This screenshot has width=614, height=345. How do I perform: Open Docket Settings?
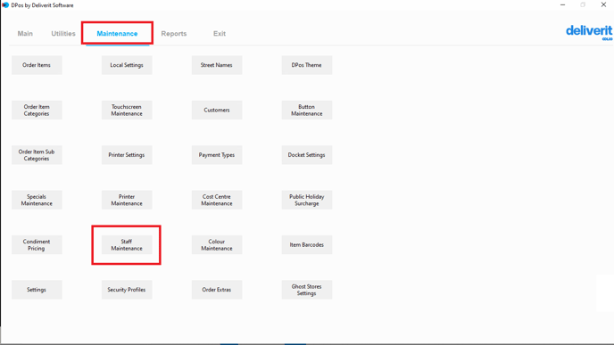click(x=307, y=155)
